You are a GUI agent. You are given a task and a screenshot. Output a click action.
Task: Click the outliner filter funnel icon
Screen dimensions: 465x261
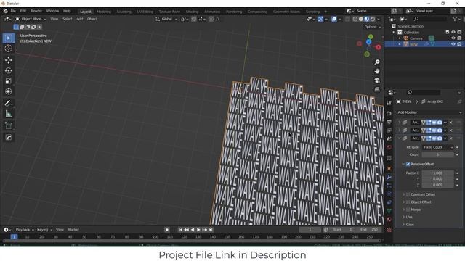456,19
